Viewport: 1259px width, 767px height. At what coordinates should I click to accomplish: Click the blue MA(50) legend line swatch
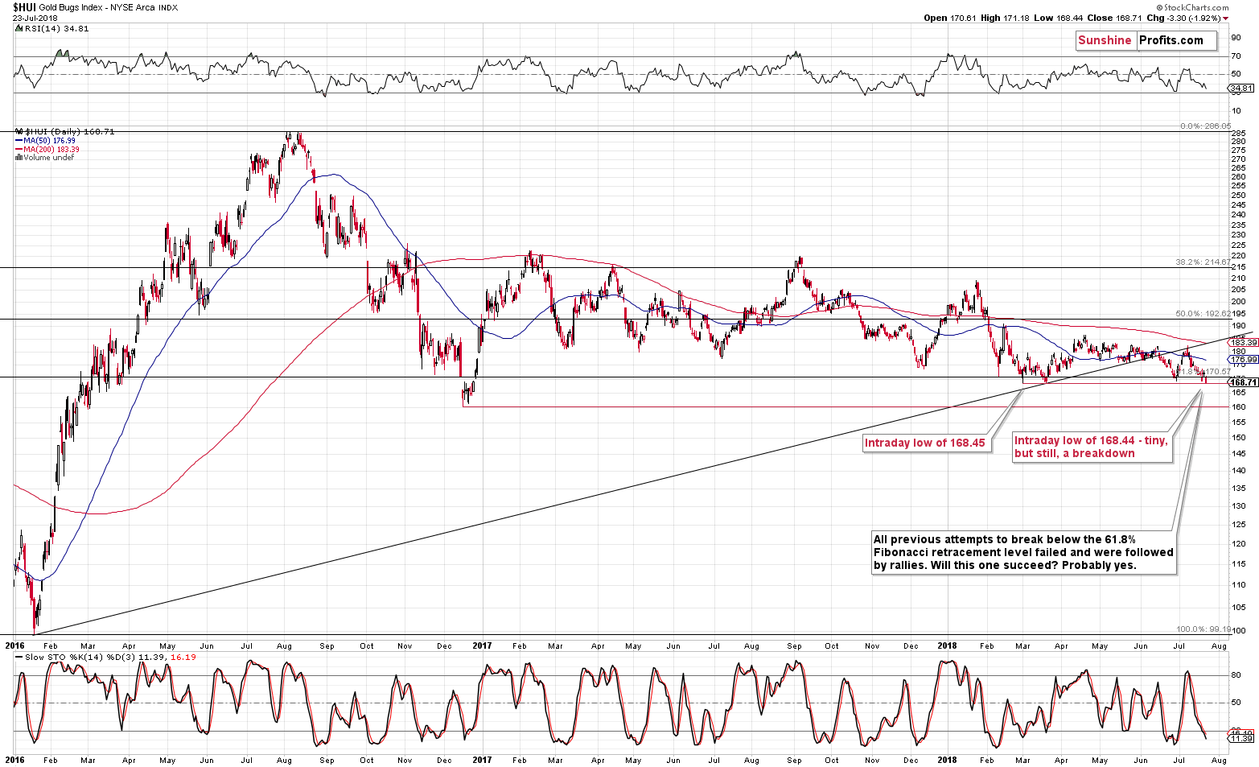pos(19,141)
